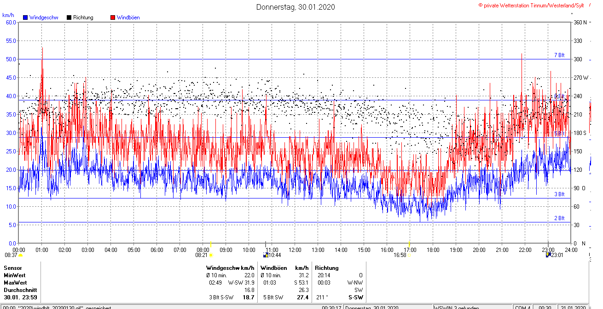Image resolution: width=603 pixels, height=309 pixels.
Task: Click the 5 Bft line label
Action: 559,134
